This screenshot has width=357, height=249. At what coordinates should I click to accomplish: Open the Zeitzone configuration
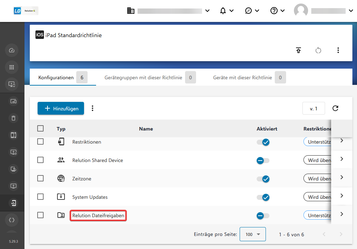[82, 179]
